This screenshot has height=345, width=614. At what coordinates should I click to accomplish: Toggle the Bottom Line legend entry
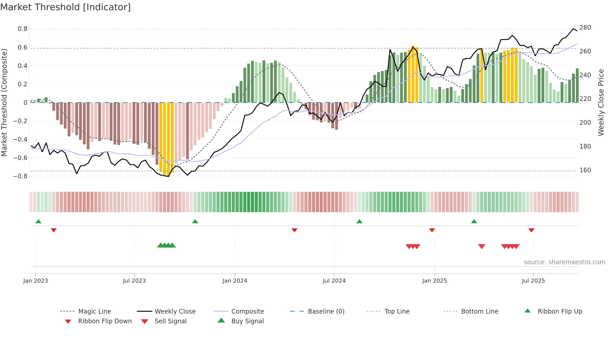[x=471, y=311]
